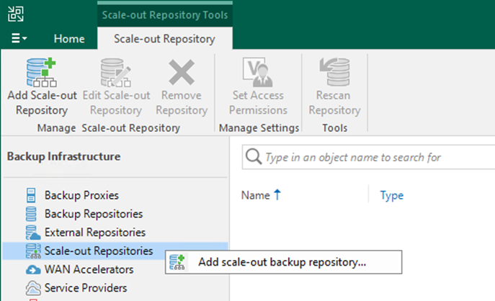The width and height of the screenshot is (495, 301).
Task: Sort list by the Type column header
Action: click(392, 195)
